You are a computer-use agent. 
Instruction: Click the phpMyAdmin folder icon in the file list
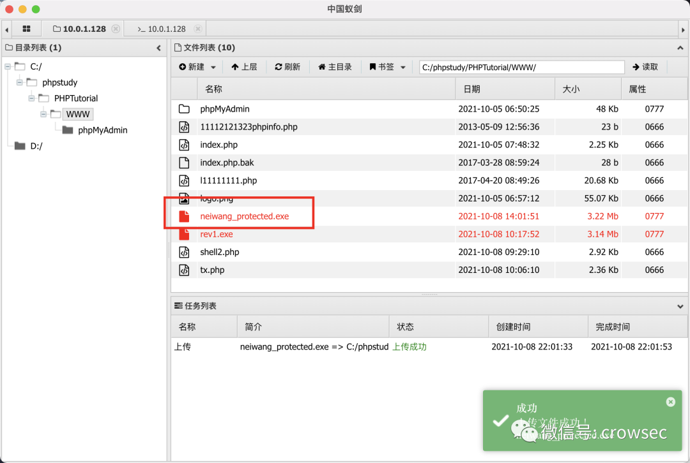(x=185, y=109)
